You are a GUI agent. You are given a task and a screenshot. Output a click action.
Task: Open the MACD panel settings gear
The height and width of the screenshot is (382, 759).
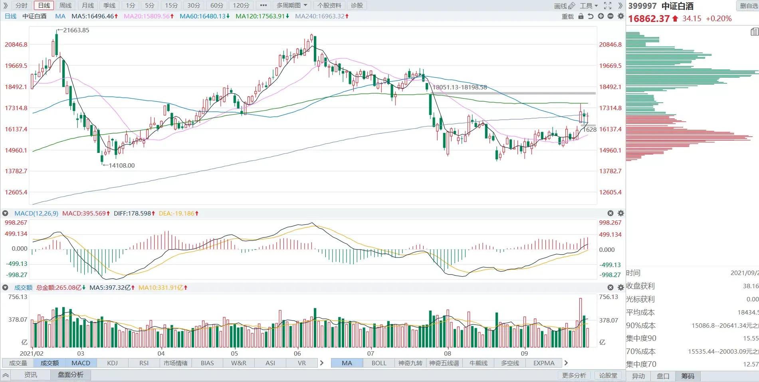click(x=620, y=213)
